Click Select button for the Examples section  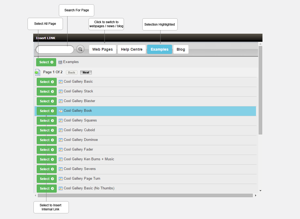pos(46,62)
